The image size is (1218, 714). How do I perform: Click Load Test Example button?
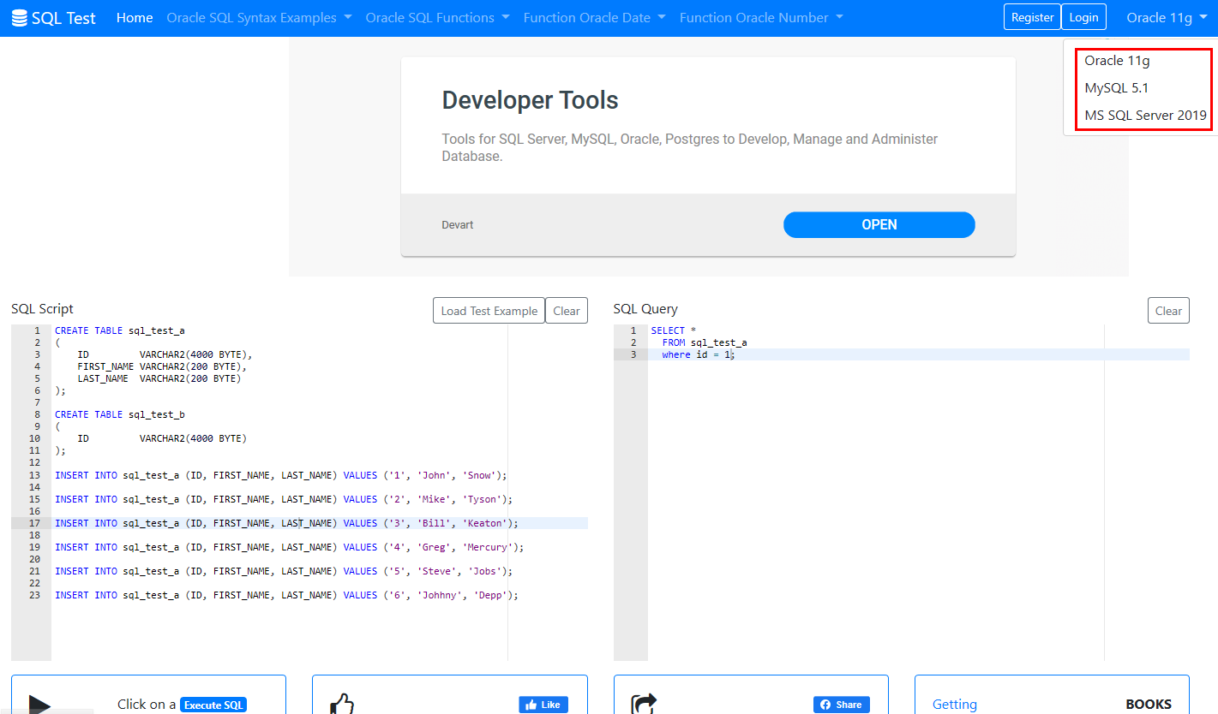[489, 311]
